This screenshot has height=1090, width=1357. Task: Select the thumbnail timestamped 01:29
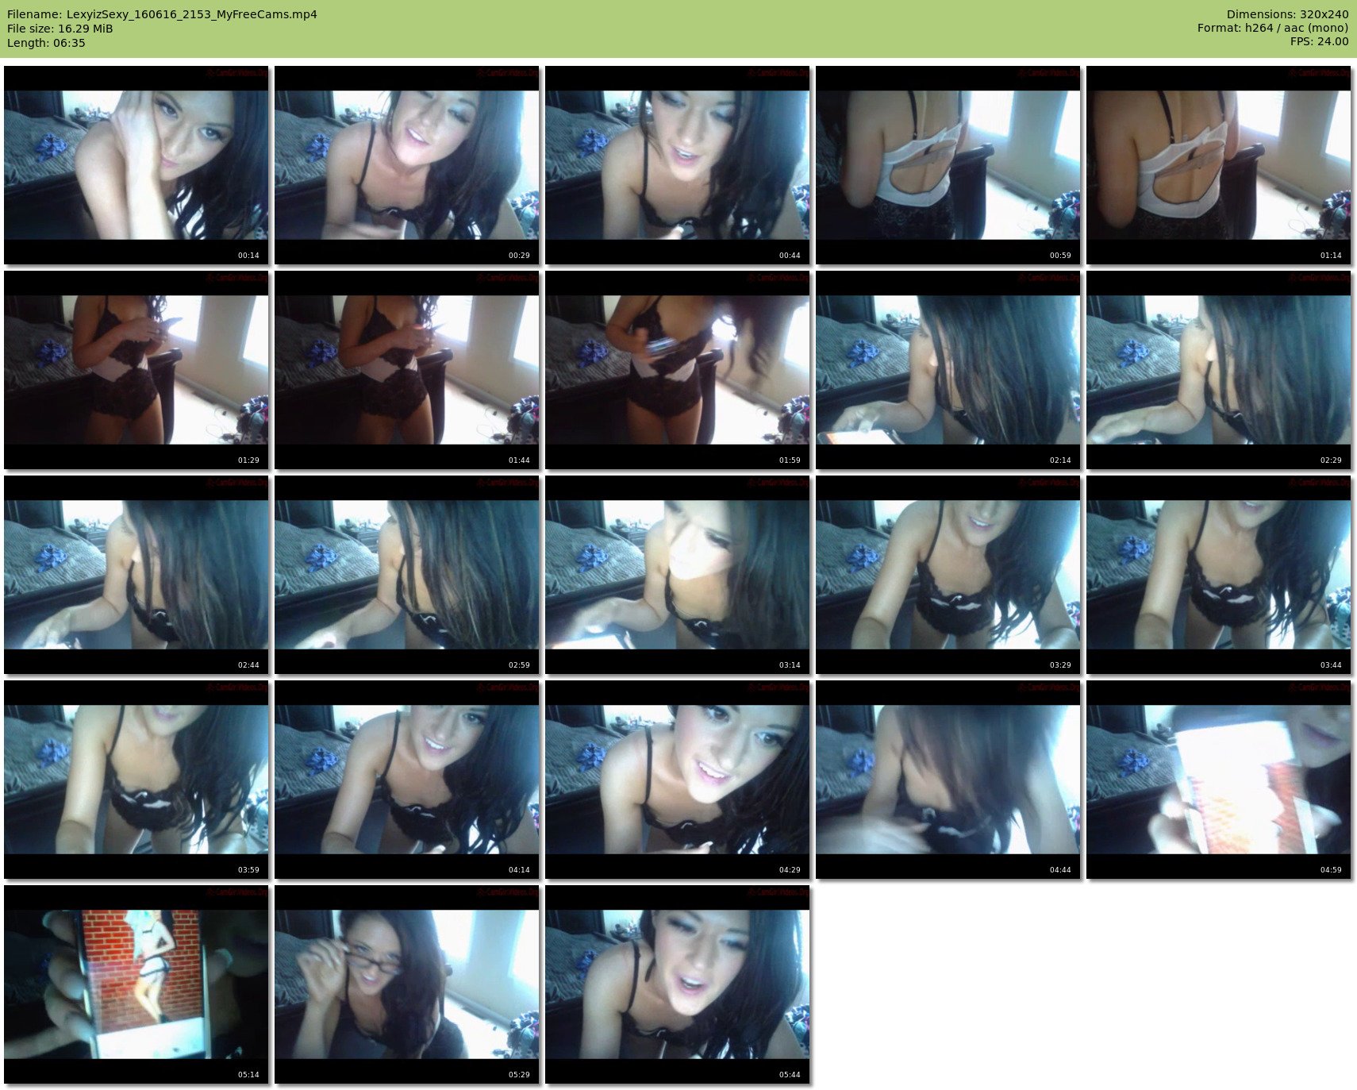tap(136, 370)
